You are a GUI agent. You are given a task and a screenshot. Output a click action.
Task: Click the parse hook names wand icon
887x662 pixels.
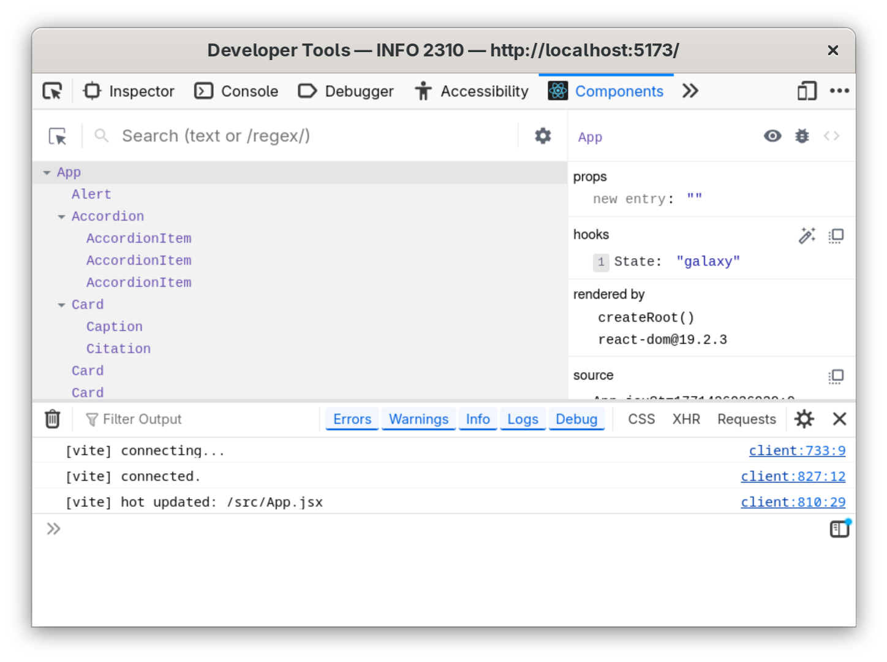807,235
